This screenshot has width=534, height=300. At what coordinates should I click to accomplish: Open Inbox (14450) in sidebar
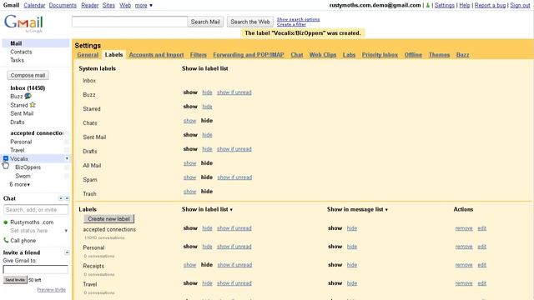point(28,88)
